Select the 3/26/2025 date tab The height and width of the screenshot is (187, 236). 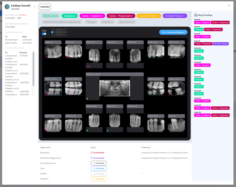tap(45, 7)
